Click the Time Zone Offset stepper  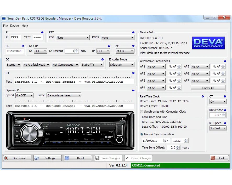click(x=178, y=147)
